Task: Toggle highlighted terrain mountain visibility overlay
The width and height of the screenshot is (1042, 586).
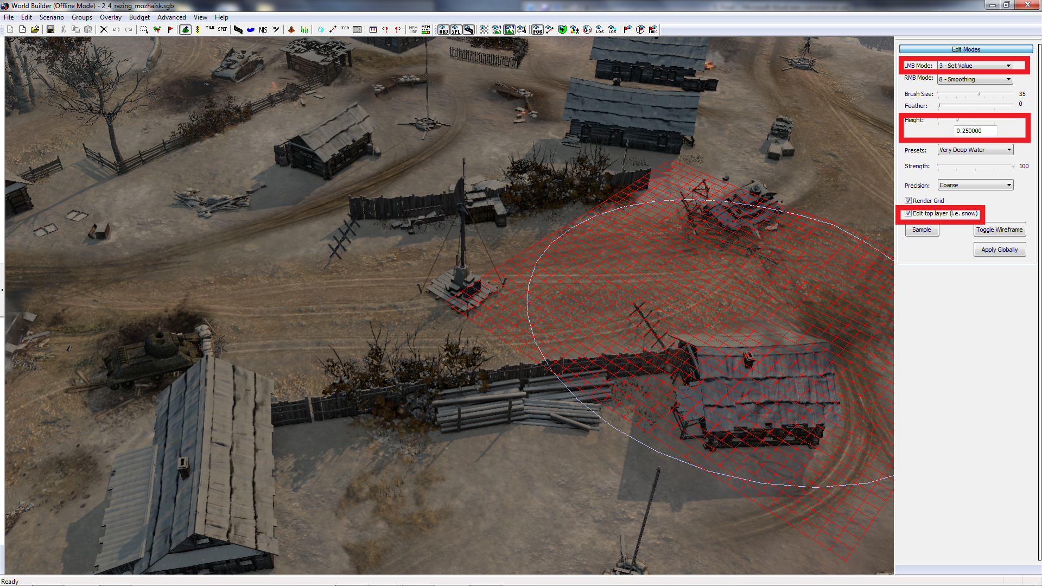Action: click(509, 29)
